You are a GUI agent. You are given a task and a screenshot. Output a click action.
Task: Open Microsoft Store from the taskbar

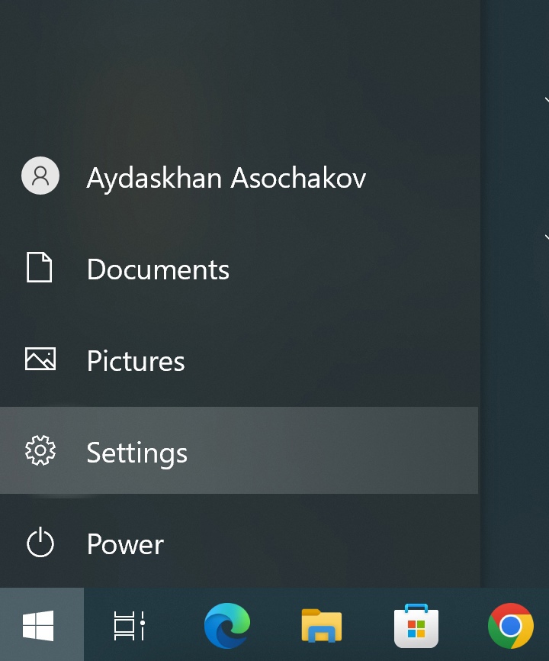[416, 626]
